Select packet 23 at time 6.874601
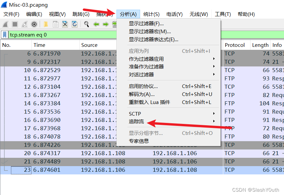This screenshot has height=195, width=284. [x=142, y=170]
